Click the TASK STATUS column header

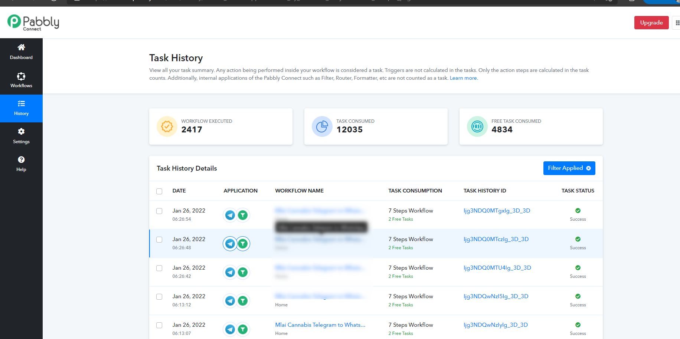point(578,191)
